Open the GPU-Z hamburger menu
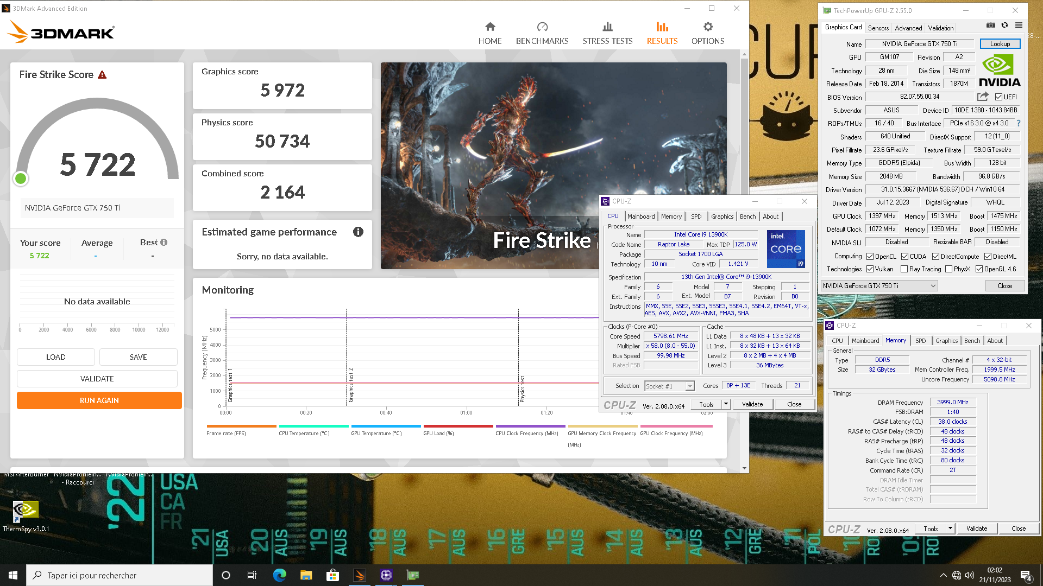 tap(1019, 25)
